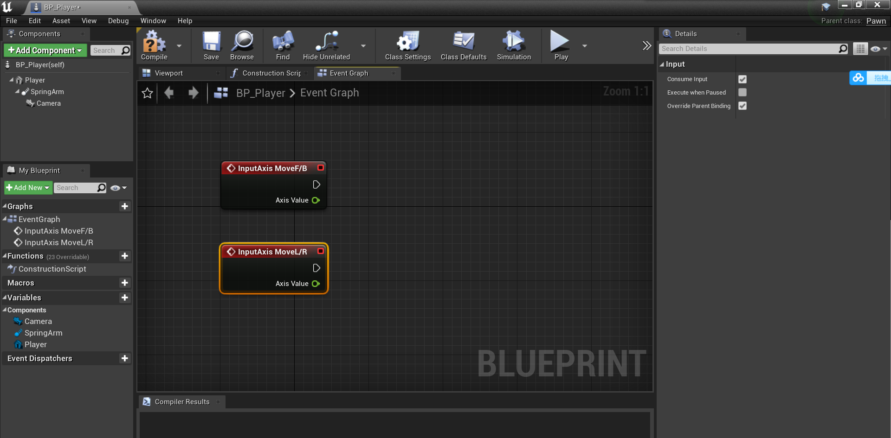The image size is (891, 438).
Task: Collapse the Input category in Details
Action: 662,64
